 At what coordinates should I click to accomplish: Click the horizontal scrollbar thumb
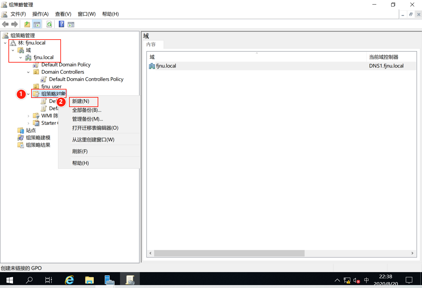point(229,253)
